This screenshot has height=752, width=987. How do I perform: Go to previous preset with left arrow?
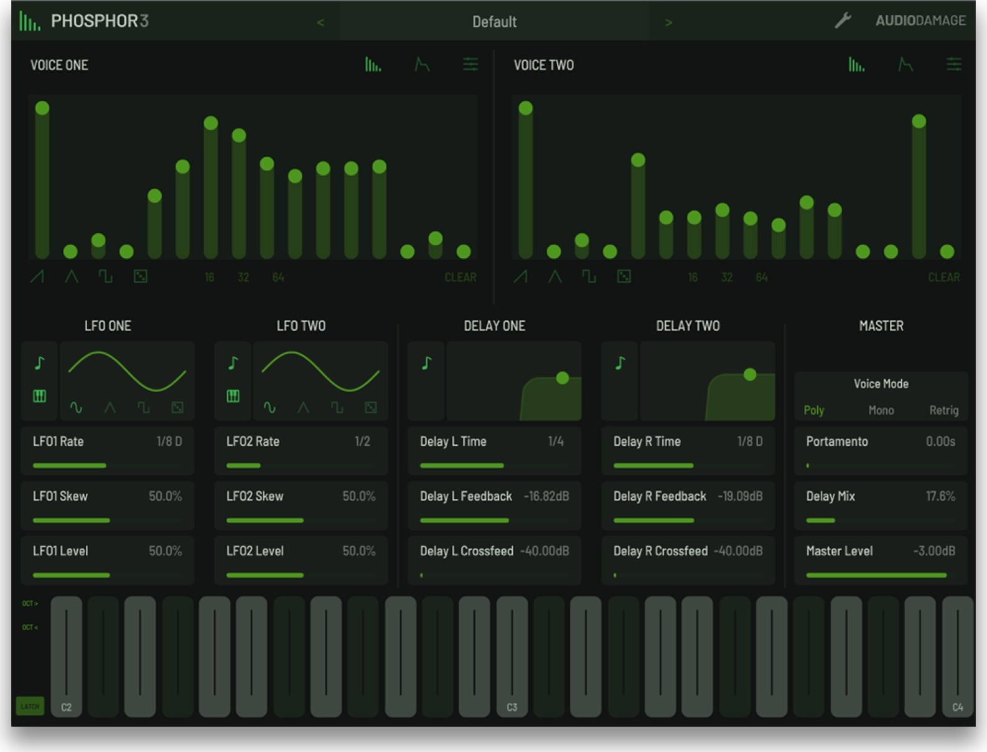[x=320, y=22]
